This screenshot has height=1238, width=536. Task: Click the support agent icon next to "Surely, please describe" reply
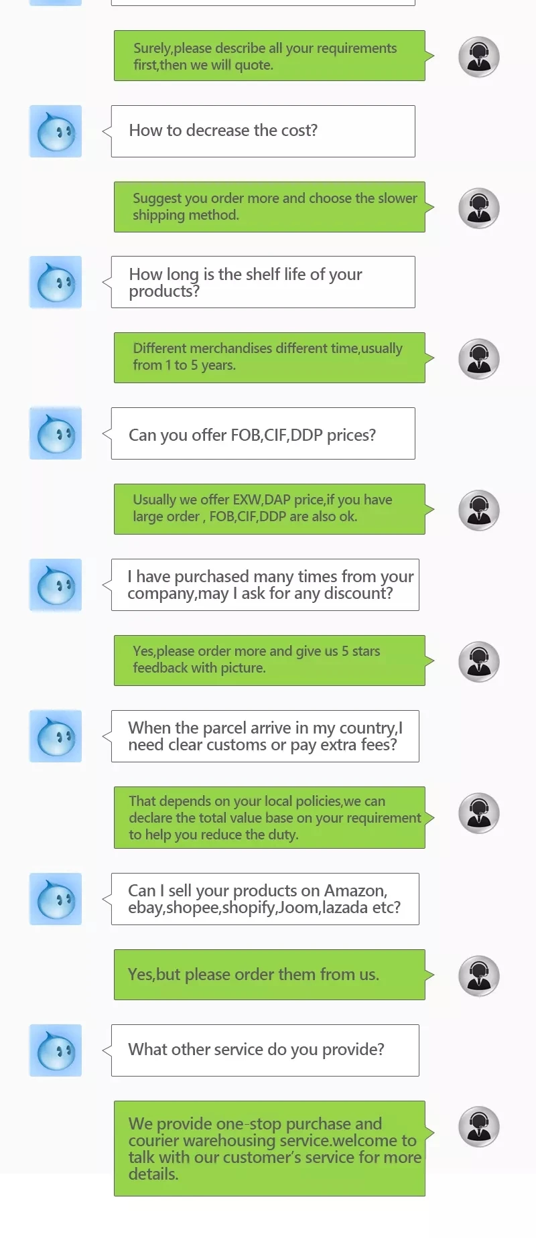[479, 57]
